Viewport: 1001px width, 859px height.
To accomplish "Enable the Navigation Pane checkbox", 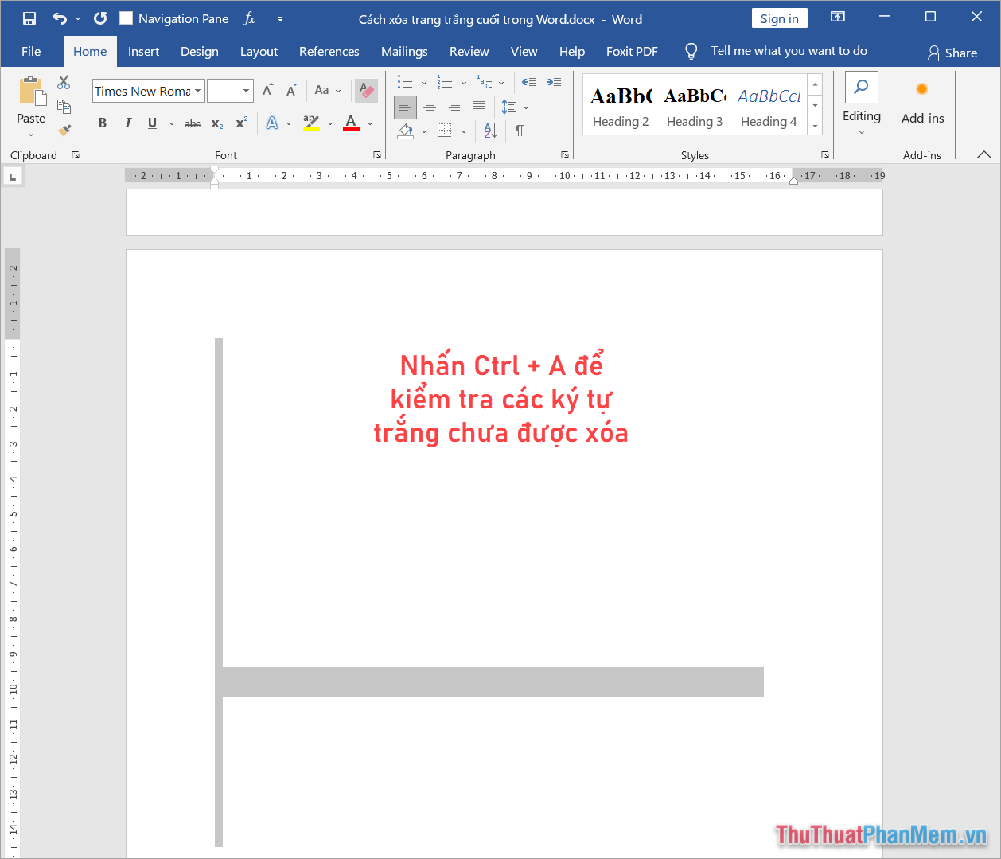I will pos(125,18).
